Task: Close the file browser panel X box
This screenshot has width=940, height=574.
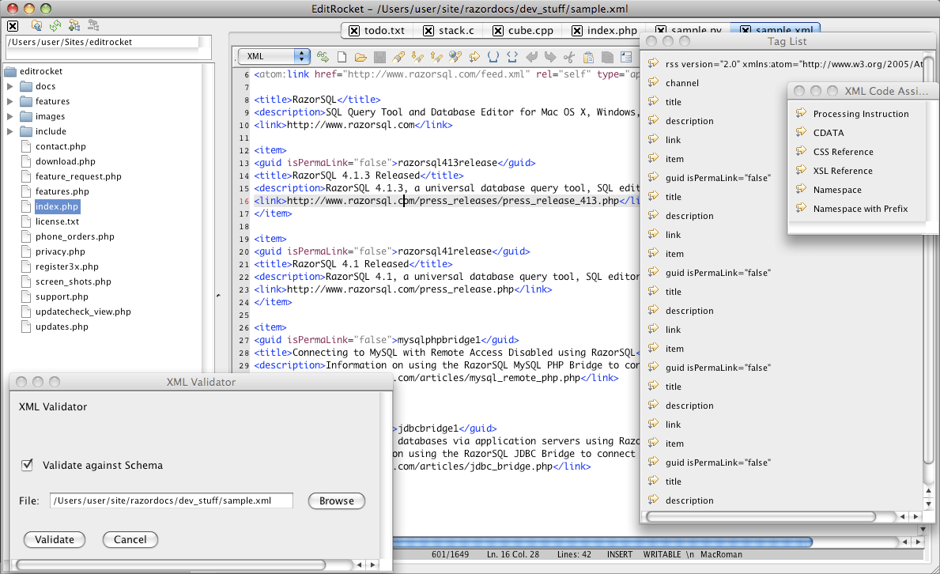Action: click(x=13, y=26)
